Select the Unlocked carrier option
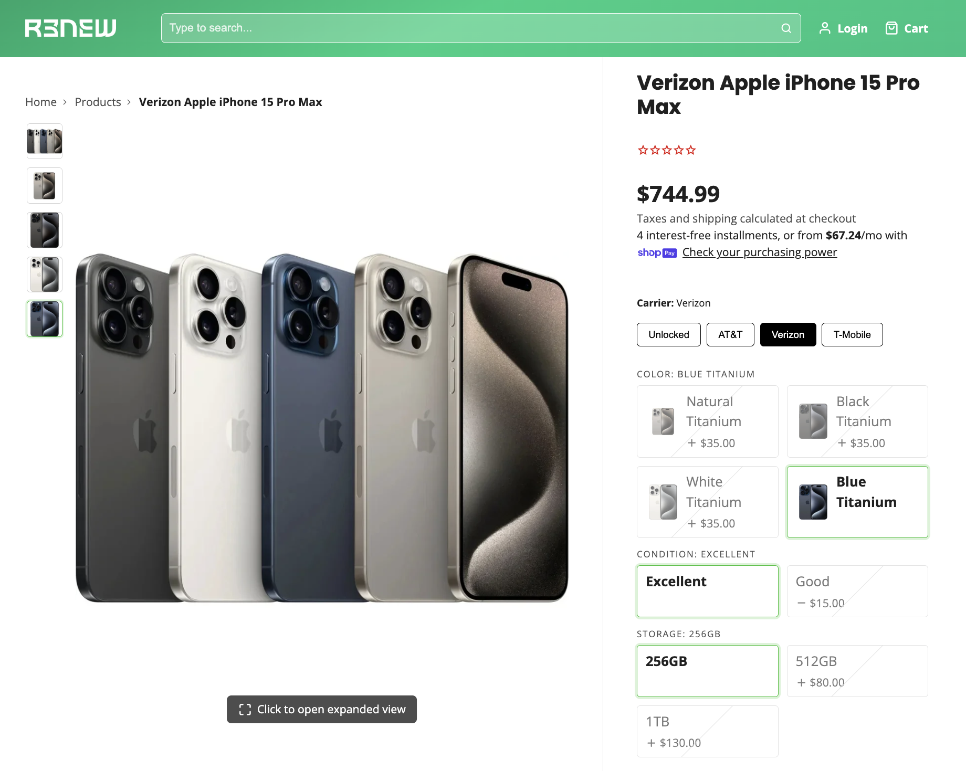 (668, 334)
